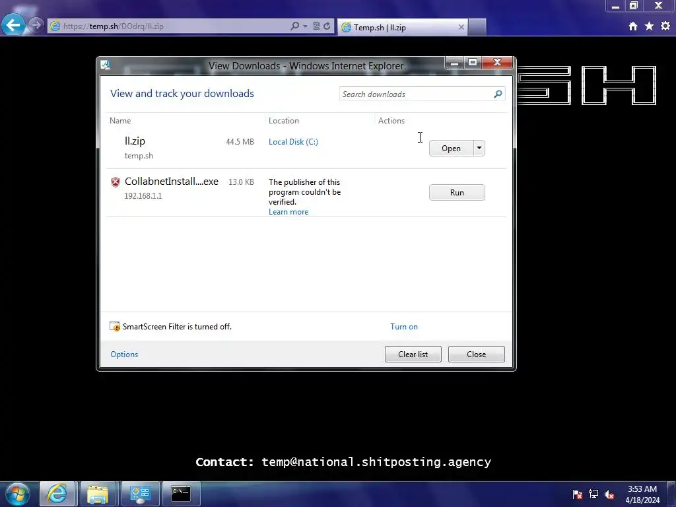
Task: Open the Windows Start menu orb
Action: coord(18,494)
